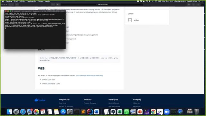Click Docker logo in footer
206x116 pixels.
coord(40,100)
